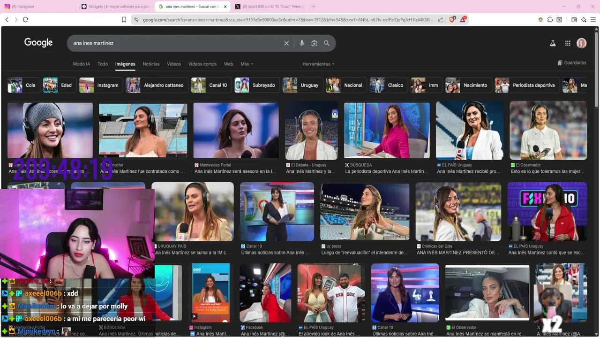Filter by the Clasico chip
600x338 pixels.
[388, 85]
